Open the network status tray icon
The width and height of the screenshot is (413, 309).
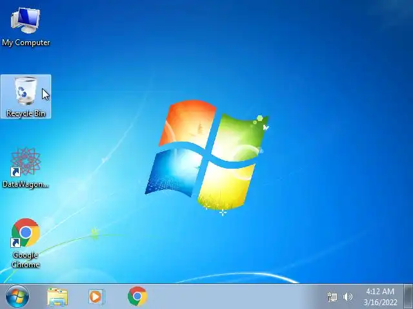point(332,297)
